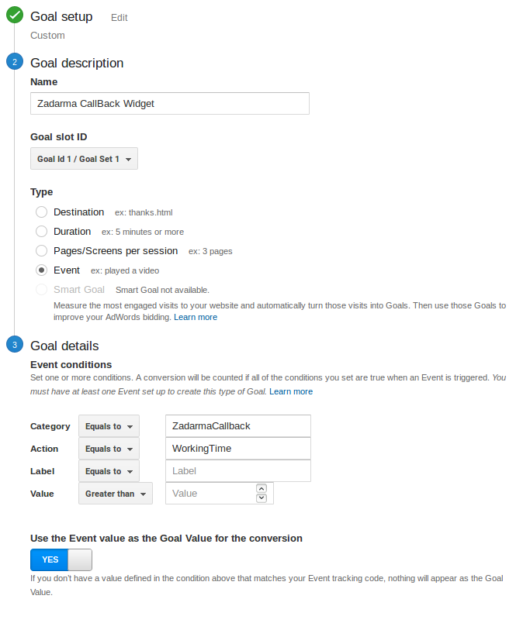Toggle the Event value as Goal Value switch
530x630 pixels.
click(61, 559)
